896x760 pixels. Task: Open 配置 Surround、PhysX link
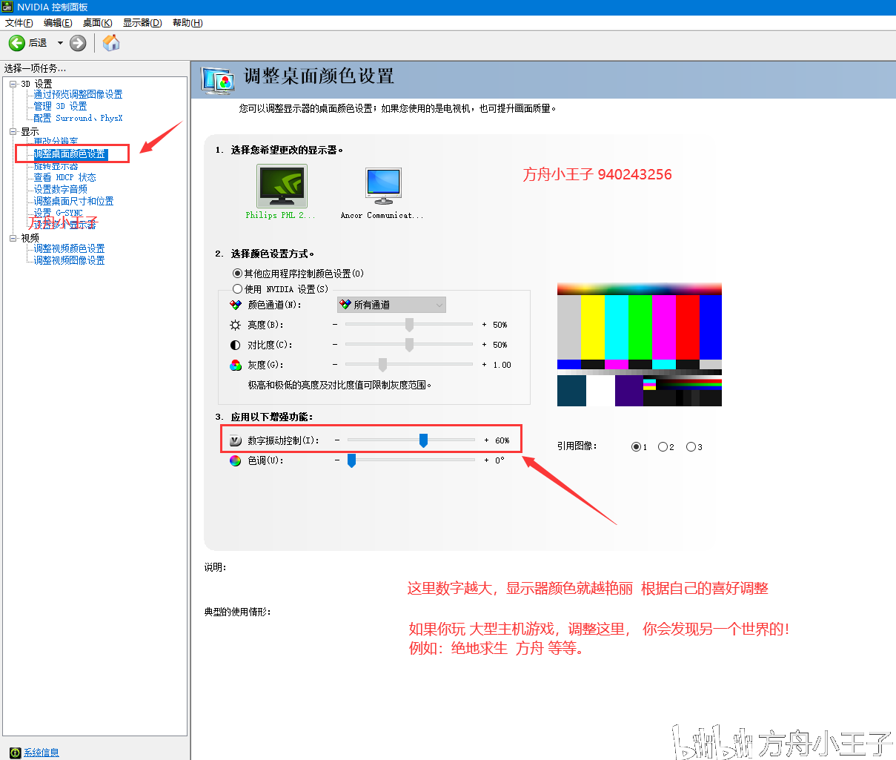pos(78,118)
